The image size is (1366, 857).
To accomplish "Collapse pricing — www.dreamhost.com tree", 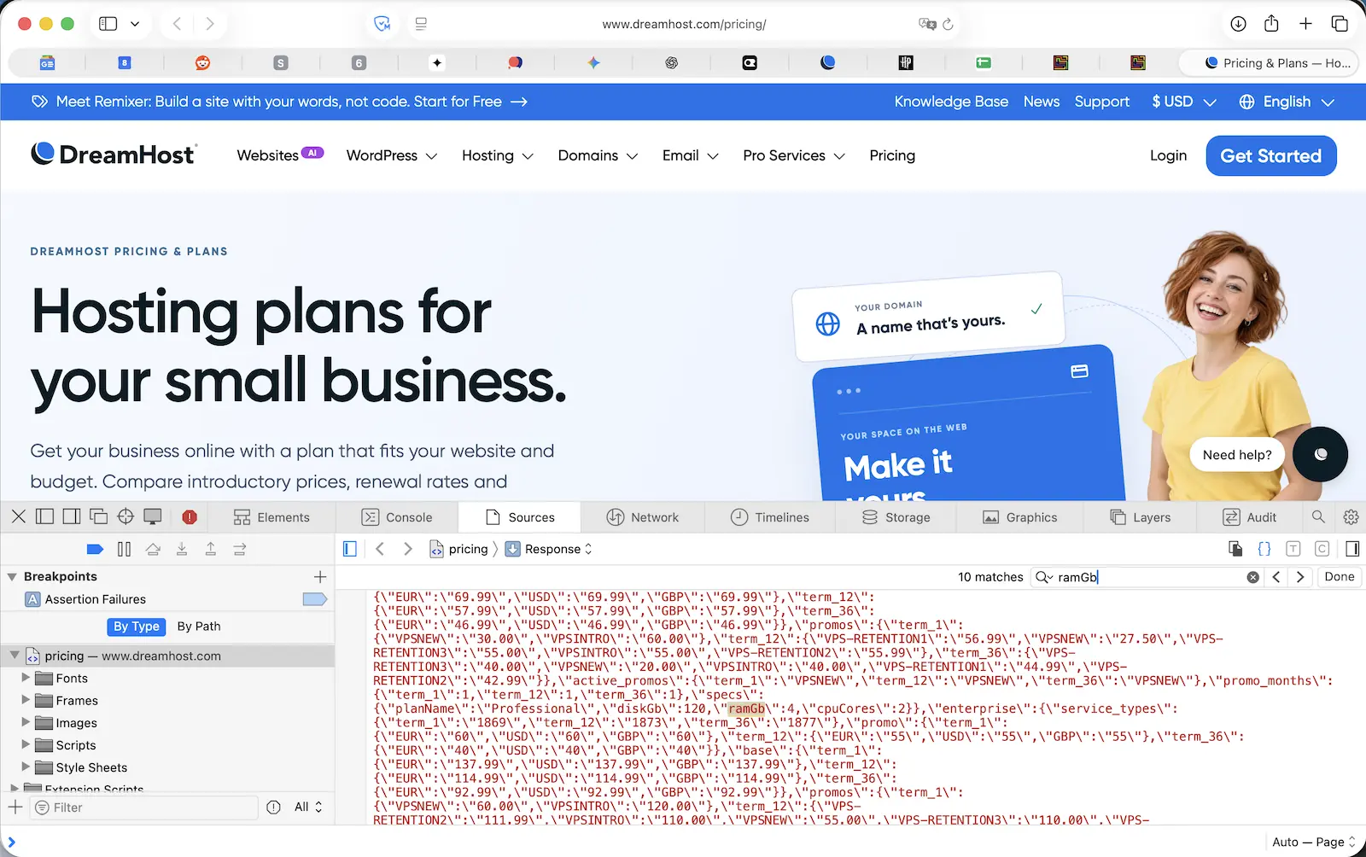I will [x=14, y=656].
